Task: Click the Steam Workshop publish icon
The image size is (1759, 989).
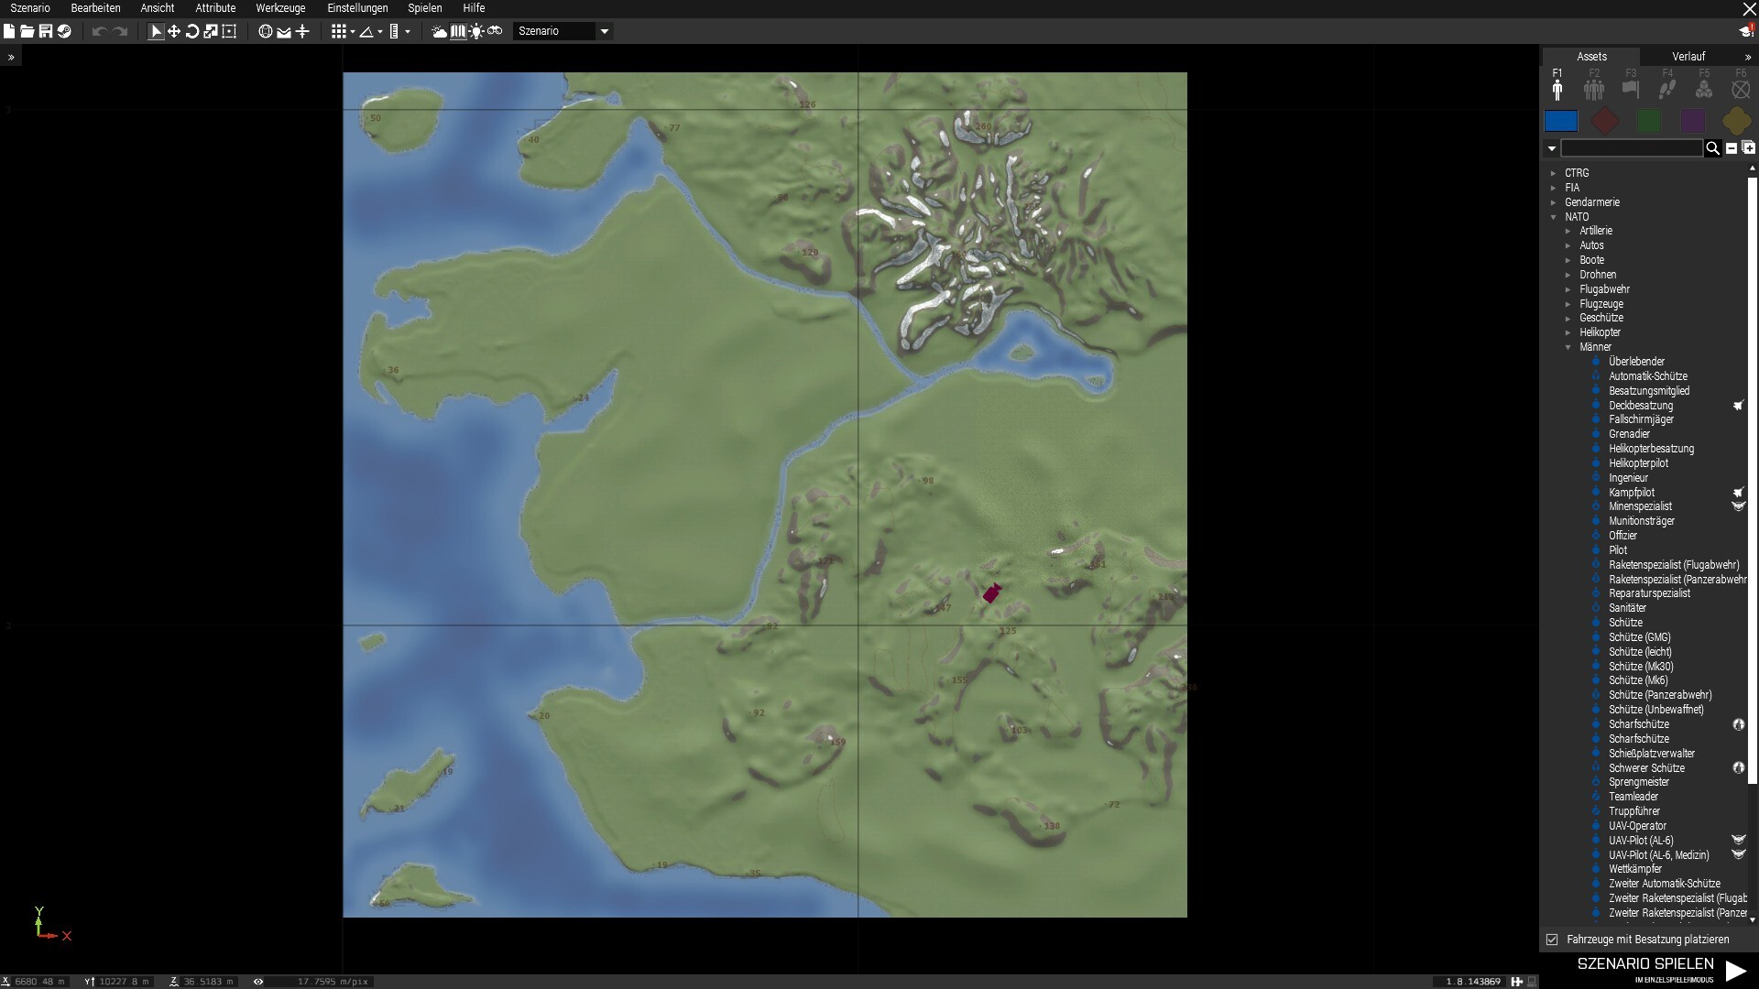Action: pos(64,31)
